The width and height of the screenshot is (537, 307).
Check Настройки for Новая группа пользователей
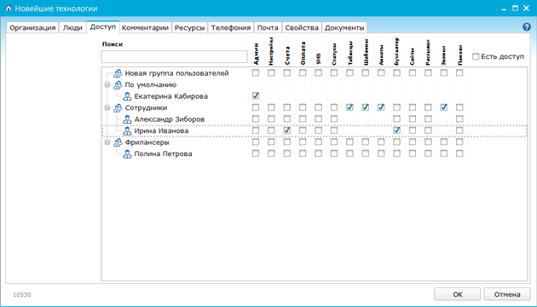coord(271,72)
